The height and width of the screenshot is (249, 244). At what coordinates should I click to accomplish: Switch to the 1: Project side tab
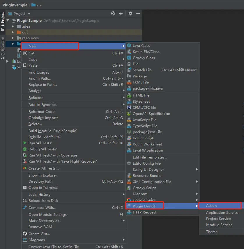tap(3, 22)
